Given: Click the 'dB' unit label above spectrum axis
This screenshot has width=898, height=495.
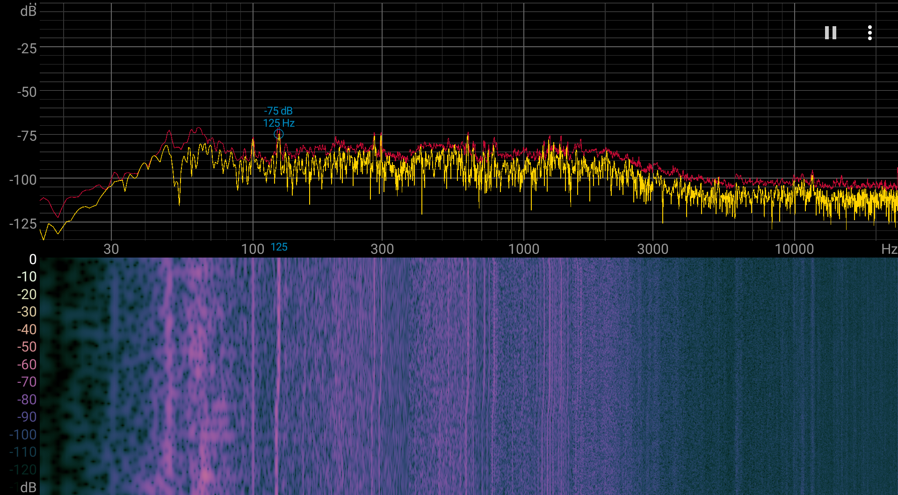Looking at the screenshot, I should click(x=29, y=11).
